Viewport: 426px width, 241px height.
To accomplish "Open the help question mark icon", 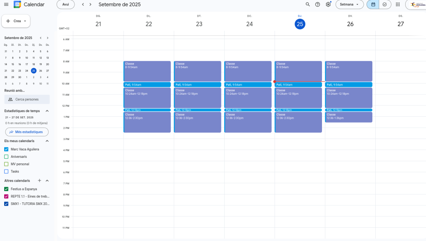I will (x=318, y=5).
